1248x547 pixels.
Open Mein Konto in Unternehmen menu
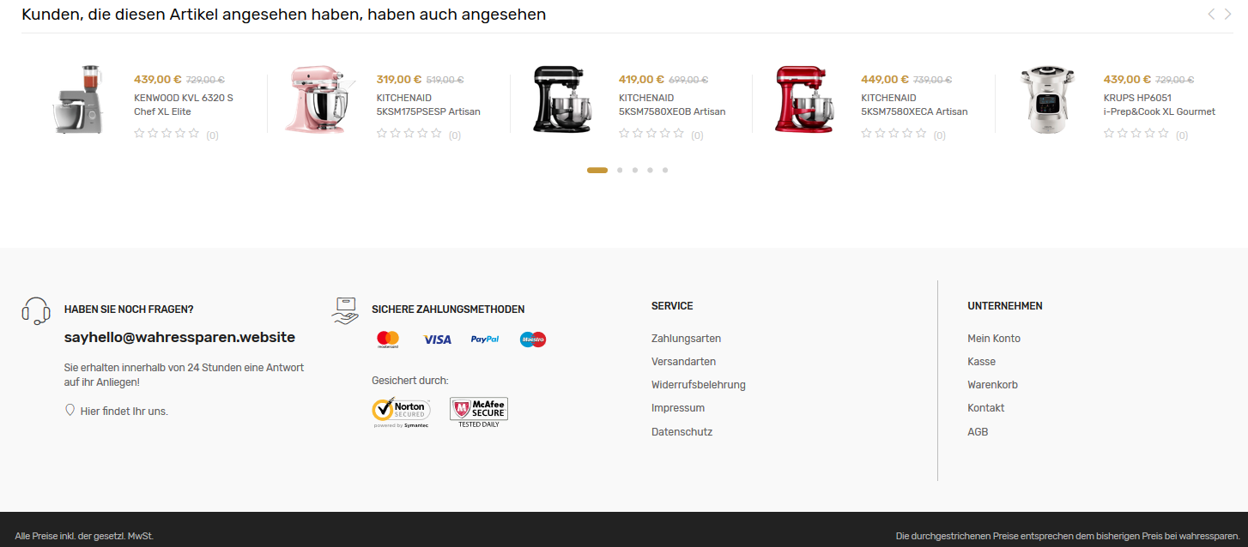(994, 339)
